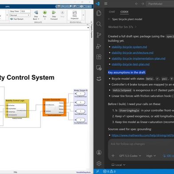The height and width of the screenshot is (174, 174).
Task: Expand the Worked for 5m 37s details
Action: pyautogui.click(x=122, y=27)
